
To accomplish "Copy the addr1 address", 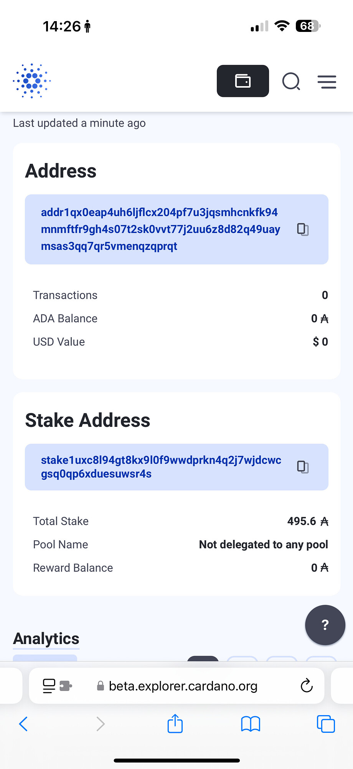I will pyautogui.click(x=303, y=230).
